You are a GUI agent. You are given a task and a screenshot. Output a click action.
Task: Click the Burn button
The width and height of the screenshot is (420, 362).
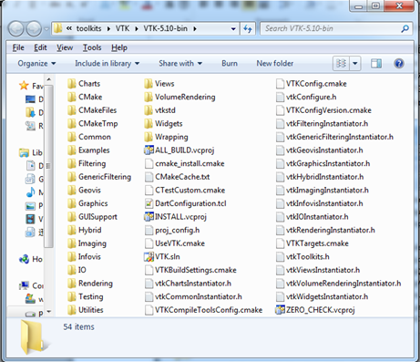click(x=230, y=64)
